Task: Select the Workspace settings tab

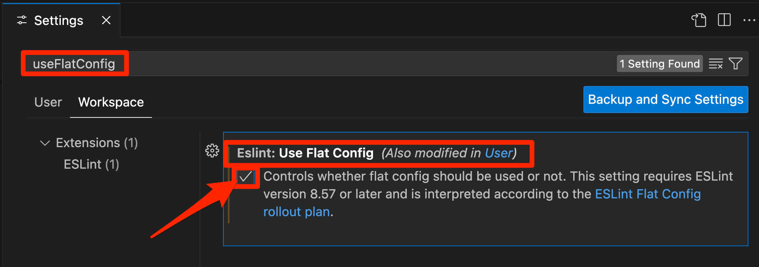Action: coord(111,102)
